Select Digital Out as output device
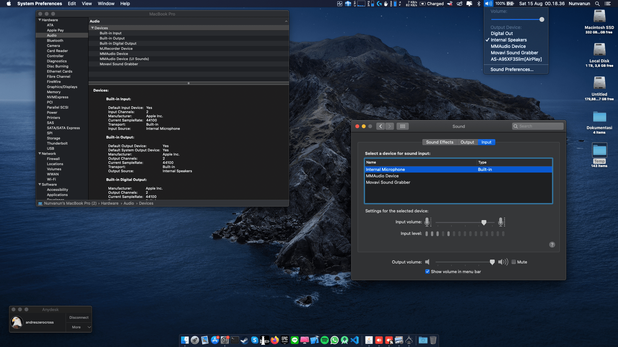 tap(501, 33)
